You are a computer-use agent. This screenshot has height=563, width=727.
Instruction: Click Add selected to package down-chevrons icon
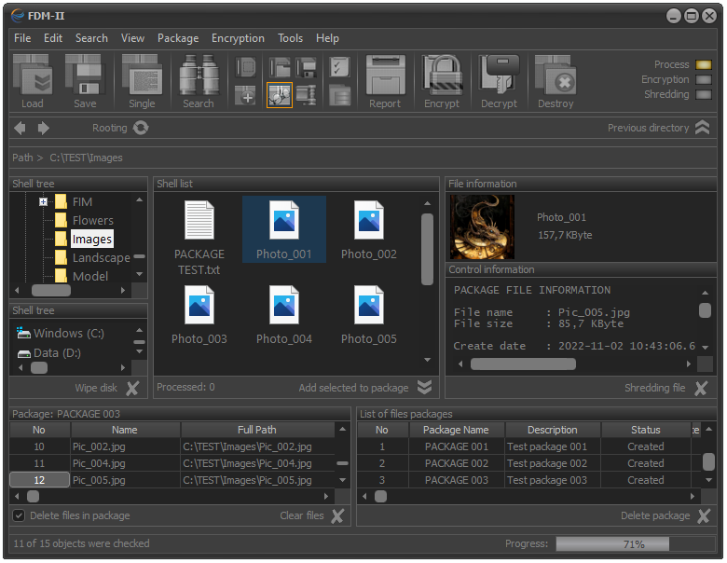tap(424, 387)
